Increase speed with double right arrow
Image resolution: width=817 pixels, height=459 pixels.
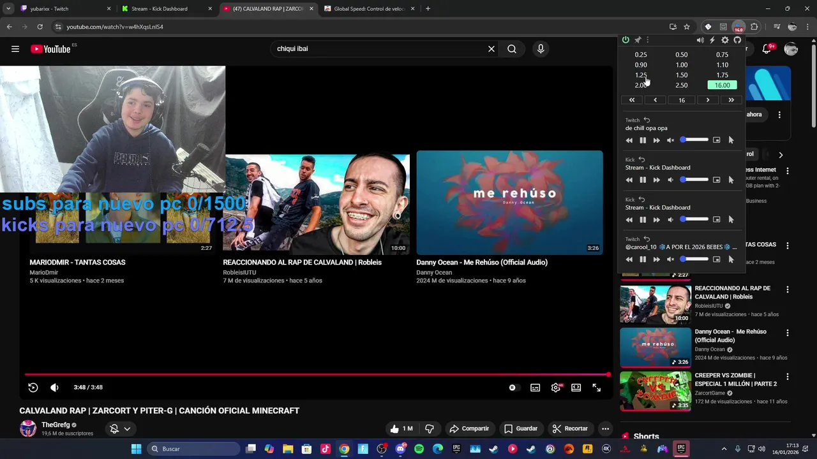point(731,100)
